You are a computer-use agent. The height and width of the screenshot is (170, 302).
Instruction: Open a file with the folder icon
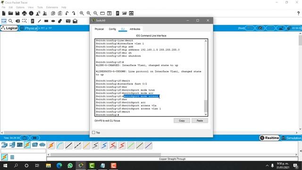coord(10,13)
